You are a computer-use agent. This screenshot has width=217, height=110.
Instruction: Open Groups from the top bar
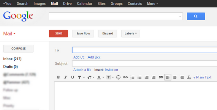[117, 4]
